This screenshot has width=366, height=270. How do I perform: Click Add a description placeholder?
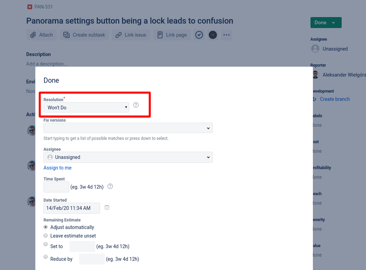(x=47, y=64)
